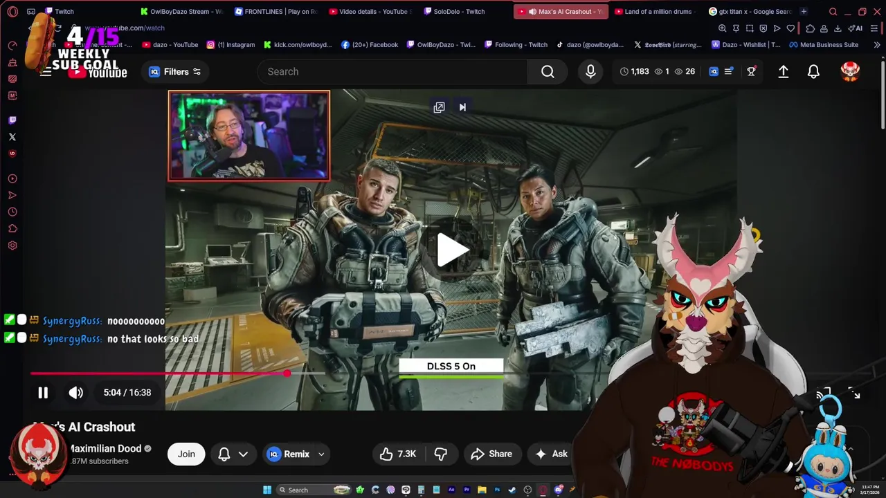The height and width of the screenshot is (498, 886).
Task: Dislike the video thumbs-down button
Action: point(441,454)
